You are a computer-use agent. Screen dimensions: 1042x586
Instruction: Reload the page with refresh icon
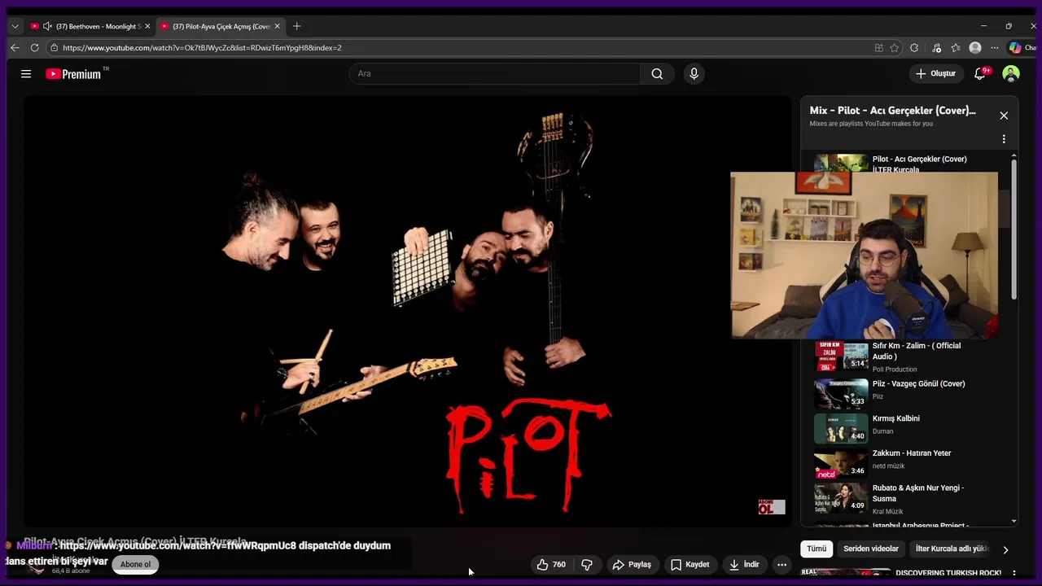[x=34, y=48]
